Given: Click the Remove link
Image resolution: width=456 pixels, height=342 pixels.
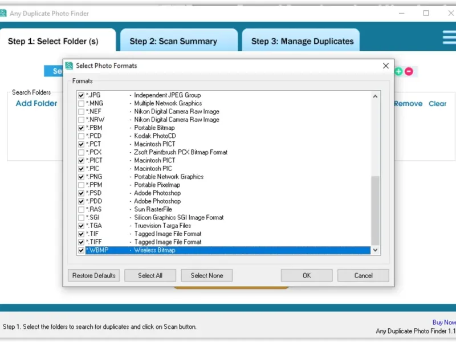Looking at the screenshot, I should click(x=408, y=104).
